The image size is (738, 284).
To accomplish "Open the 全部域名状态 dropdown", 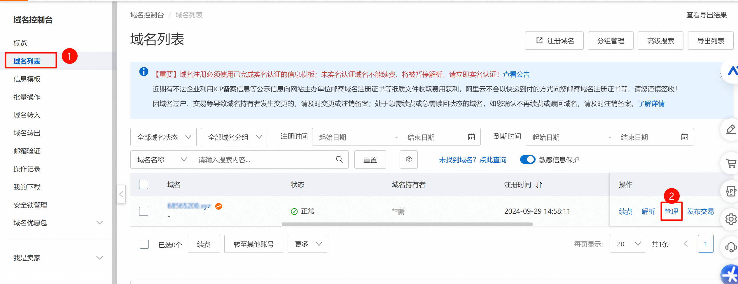I will [163, 137].
